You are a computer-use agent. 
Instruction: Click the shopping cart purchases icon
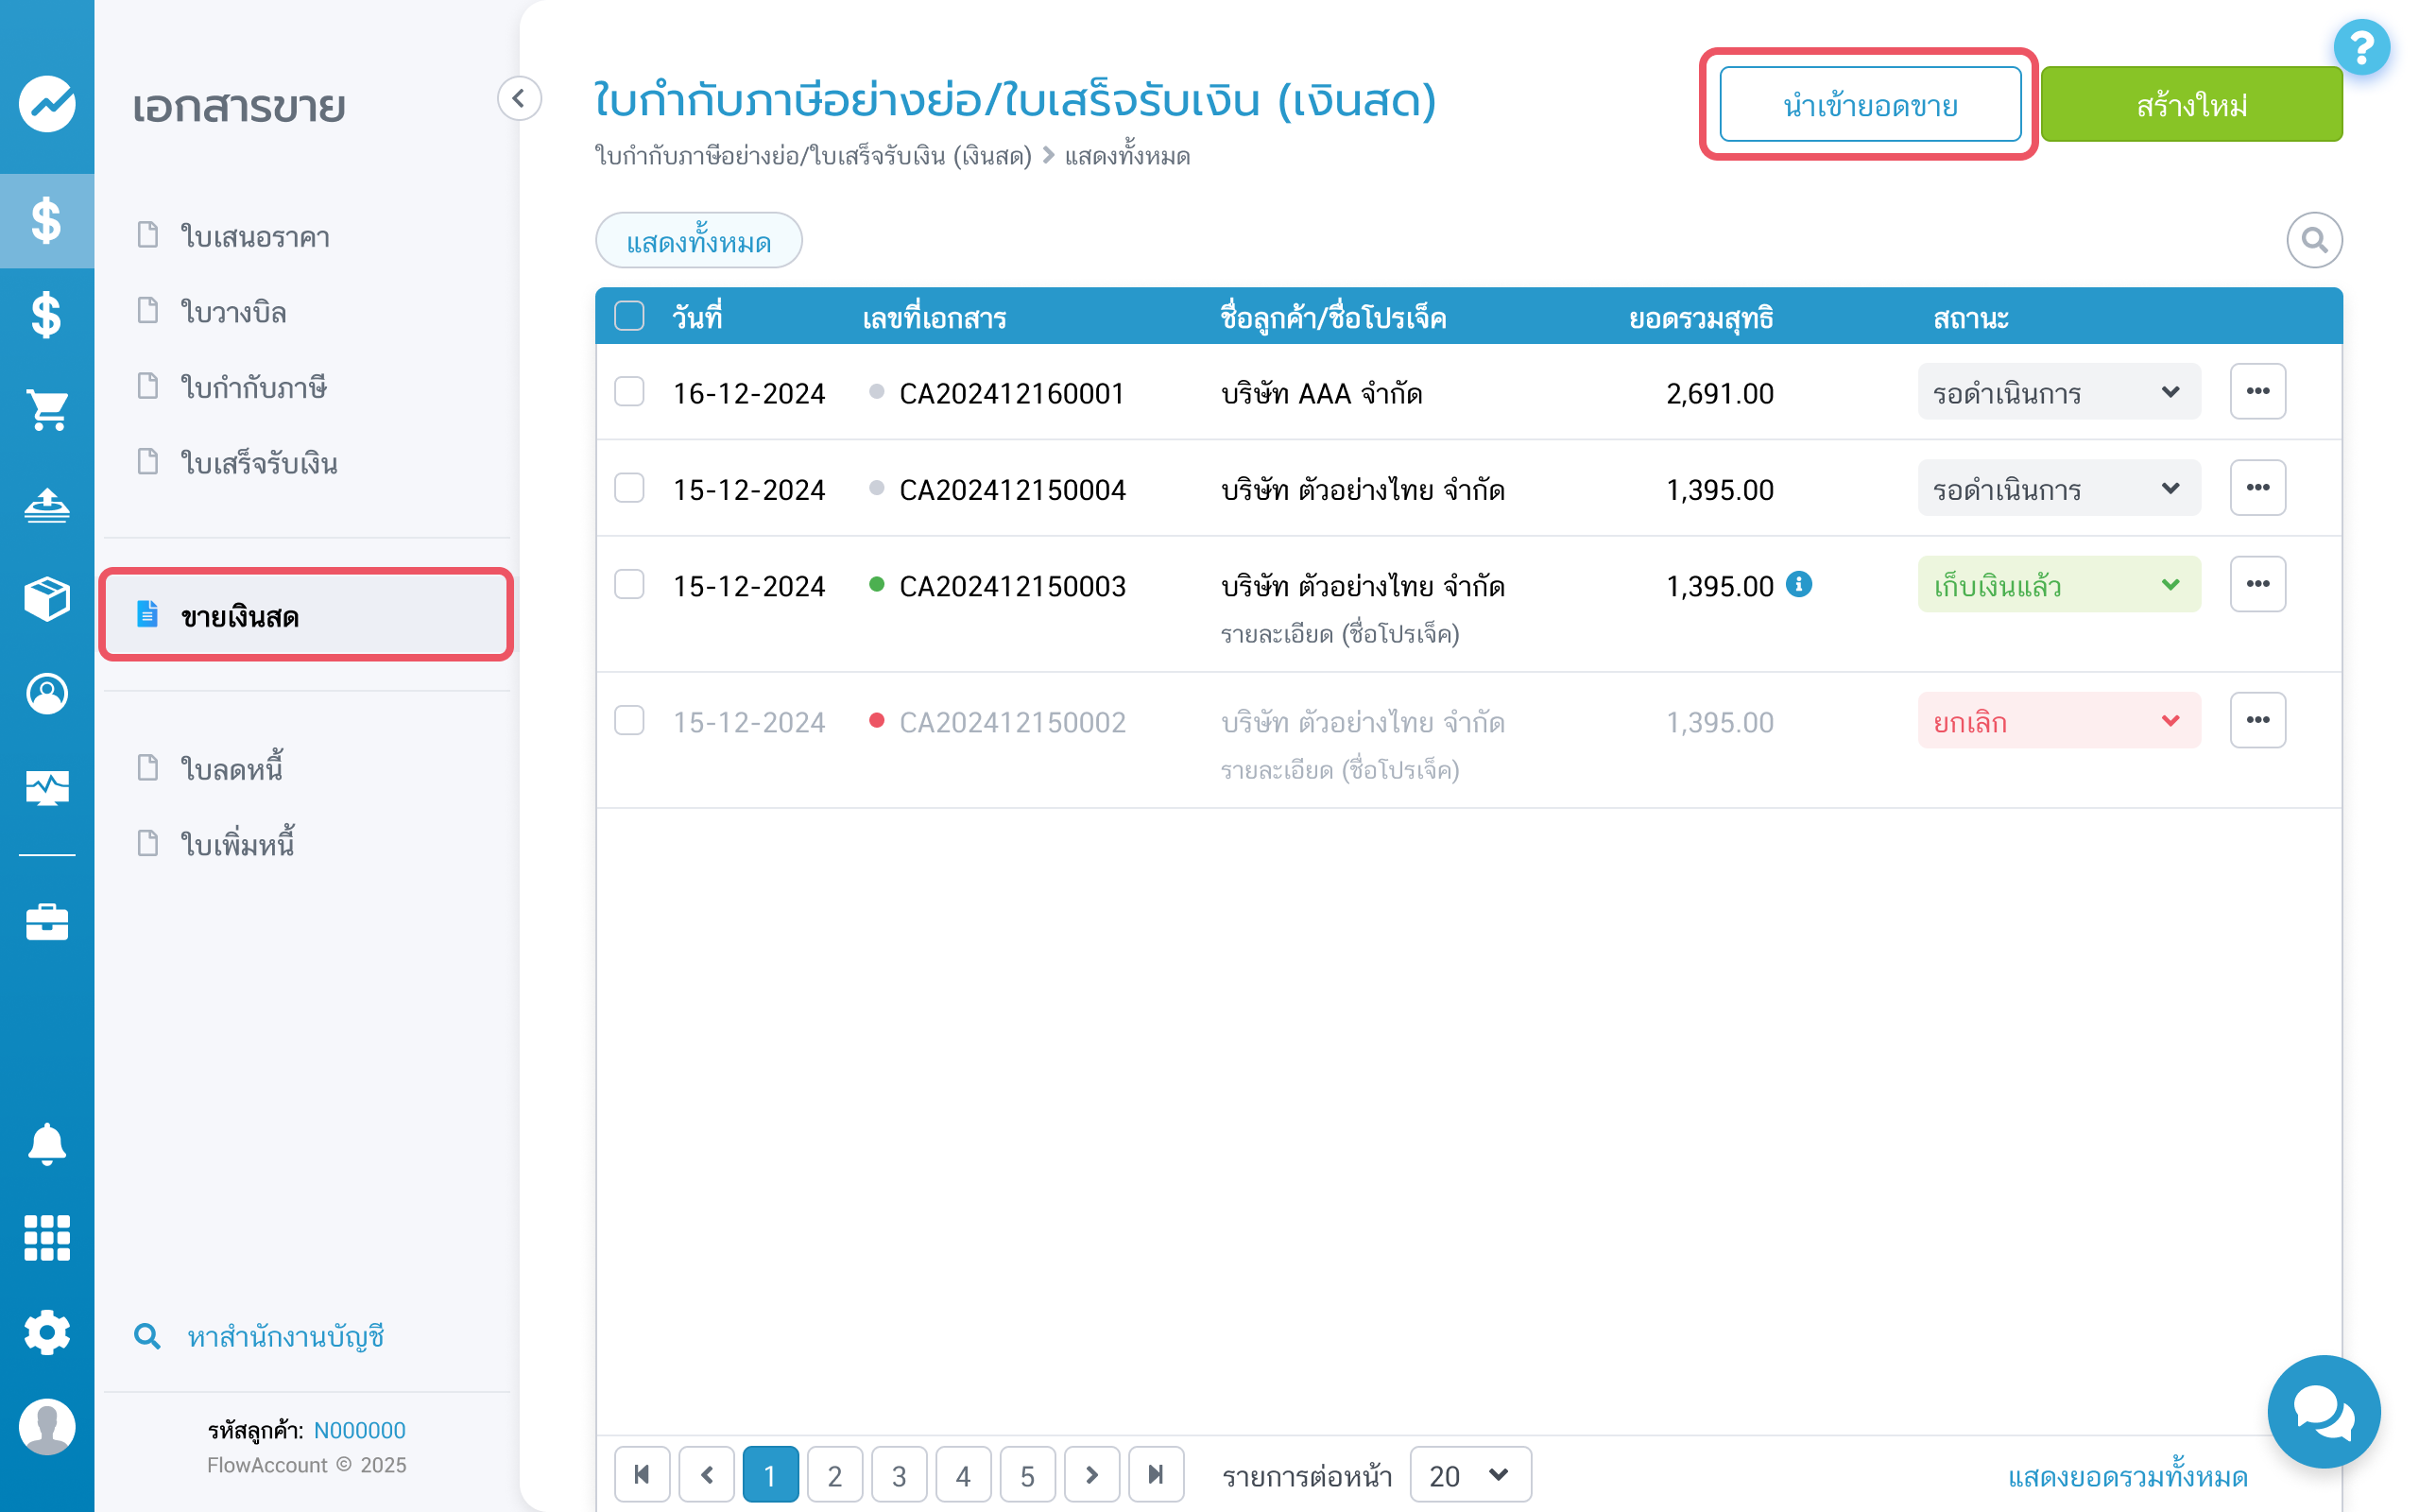(47, 409)
